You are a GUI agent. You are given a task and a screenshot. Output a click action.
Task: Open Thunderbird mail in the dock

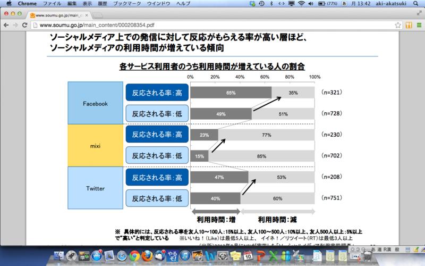click(x=160, y=256)
